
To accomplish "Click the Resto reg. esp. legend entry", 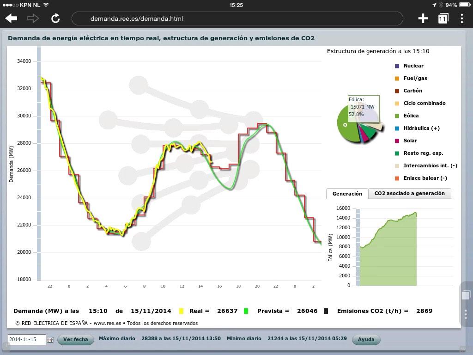I will pos(419,153).
